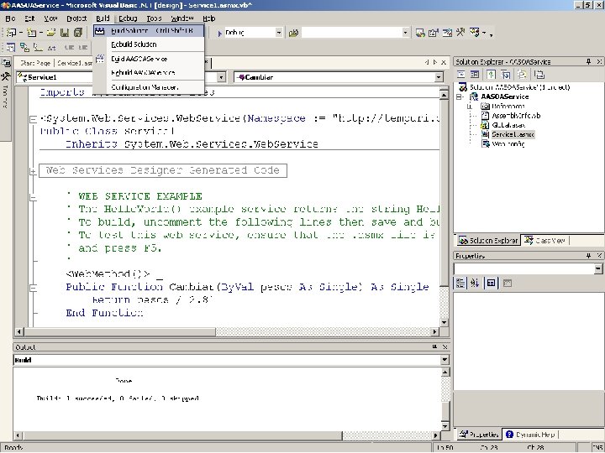Collapse the Cambiar function outline
The height and width of the screenshot is (453, 605).
tap(33, 288)
